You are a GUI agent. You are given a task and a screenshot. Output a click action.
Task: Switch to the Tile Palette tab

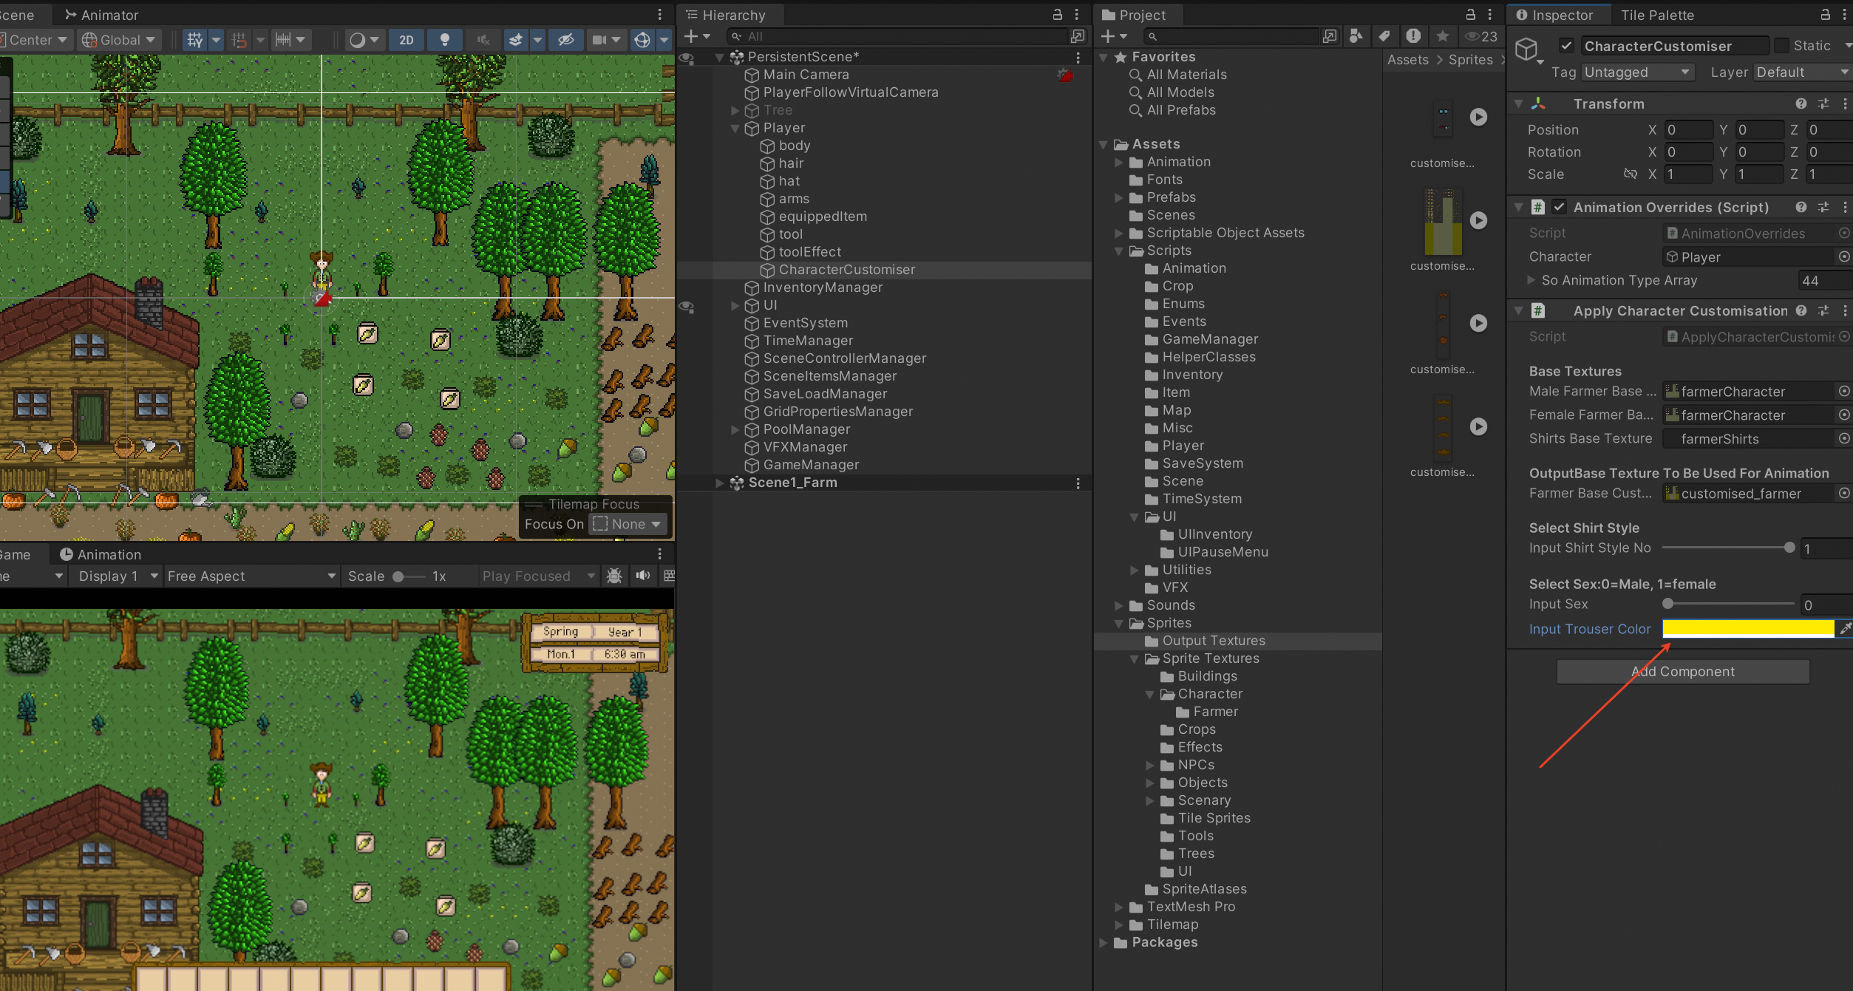pyautogui.click(x=1657, y=15)
